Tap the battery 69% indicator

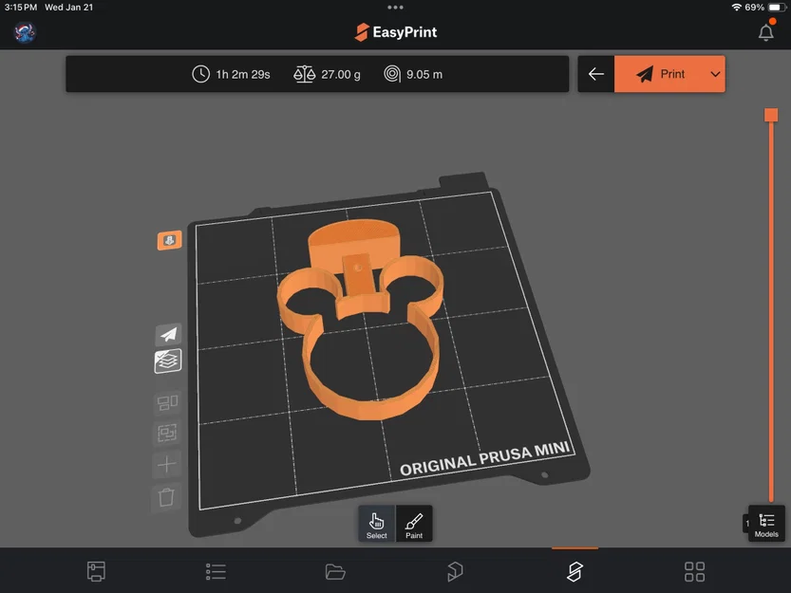[764, 7]
